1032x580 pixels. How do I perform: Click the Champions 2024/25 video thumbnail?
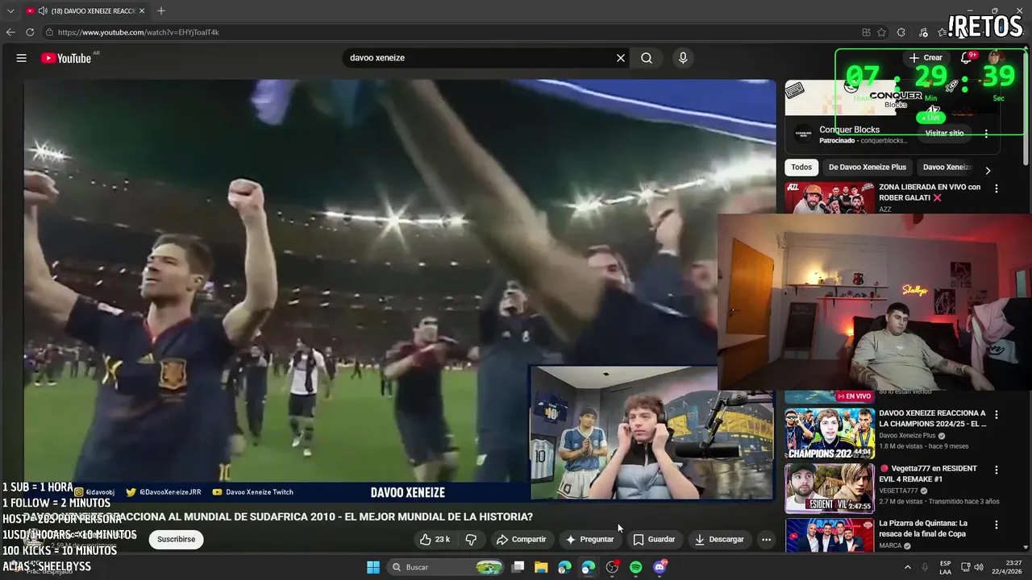830,433
